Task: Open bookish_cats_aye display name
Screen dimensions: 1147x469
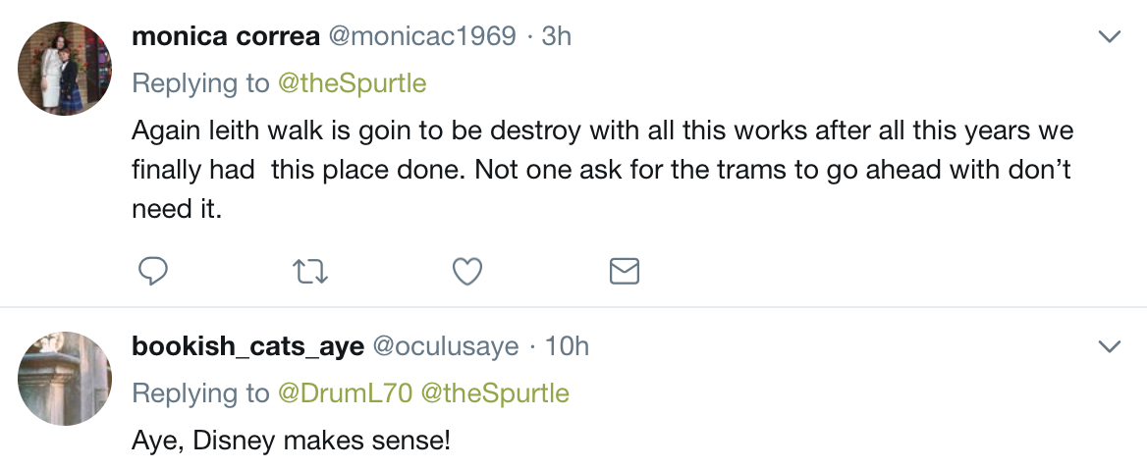Action: (248, 346)
